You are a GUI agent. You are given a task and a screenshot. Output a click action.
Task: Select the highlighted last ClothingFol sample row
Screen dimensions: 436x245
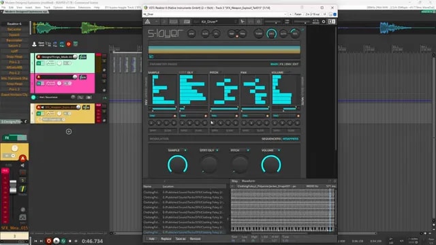185,232
